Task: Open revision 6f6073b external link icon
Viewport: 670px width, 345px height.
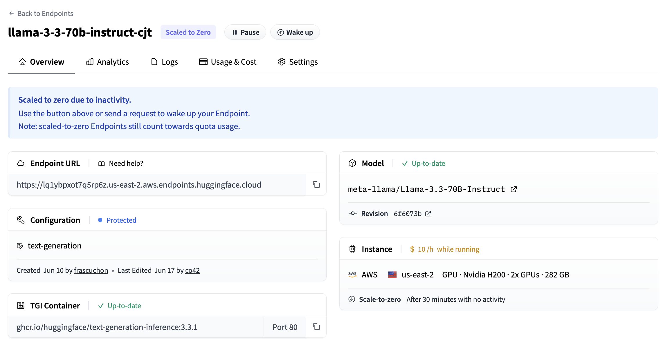Action: pos(428,214)
